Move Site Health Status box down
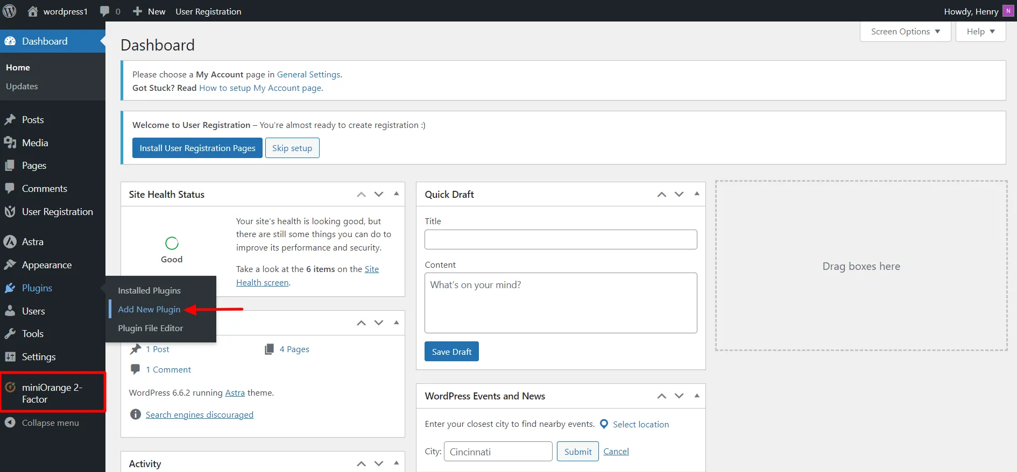Viewport: 1017px width, 472px height. 379,195
